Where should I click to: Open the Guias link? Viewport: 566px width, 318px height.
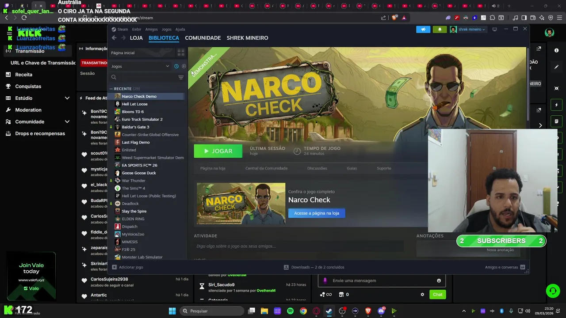tap(352, 168)
